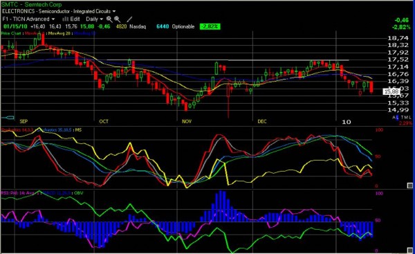Click the green 15,88 last price in header
This screenshot has width=415, height=254.
[x=87, y=26]
